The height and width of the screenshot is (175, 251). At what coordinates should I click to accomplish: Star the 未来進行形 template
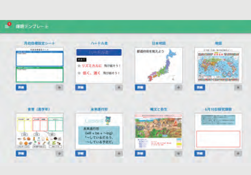click(119, 154)
